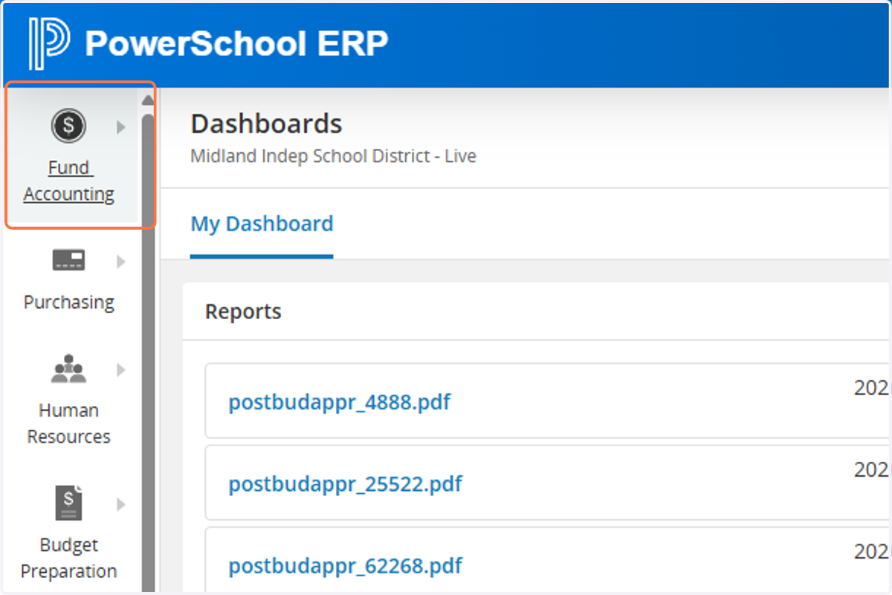Switch to the My Dashboard tab
The width and height of the screenshot is (892, 595).
coord(262,225)
